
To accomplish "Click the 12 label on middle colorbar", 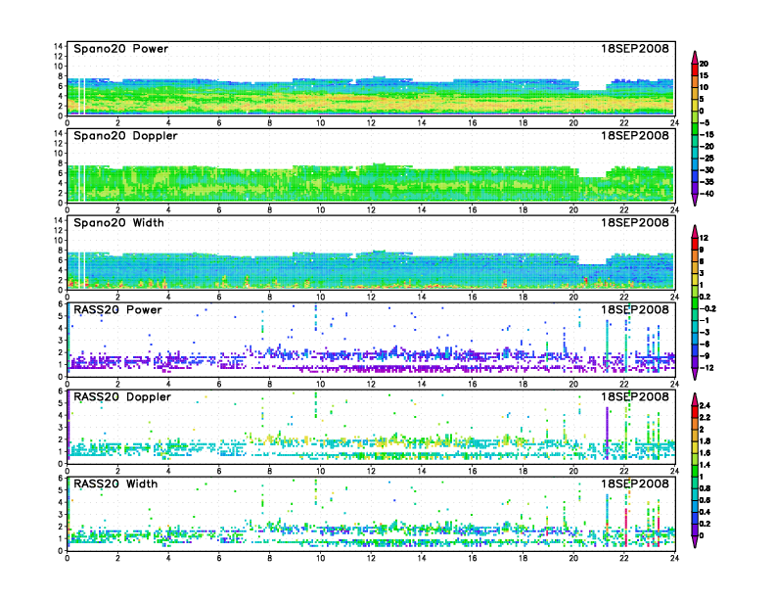I will [x=704, y=238].
